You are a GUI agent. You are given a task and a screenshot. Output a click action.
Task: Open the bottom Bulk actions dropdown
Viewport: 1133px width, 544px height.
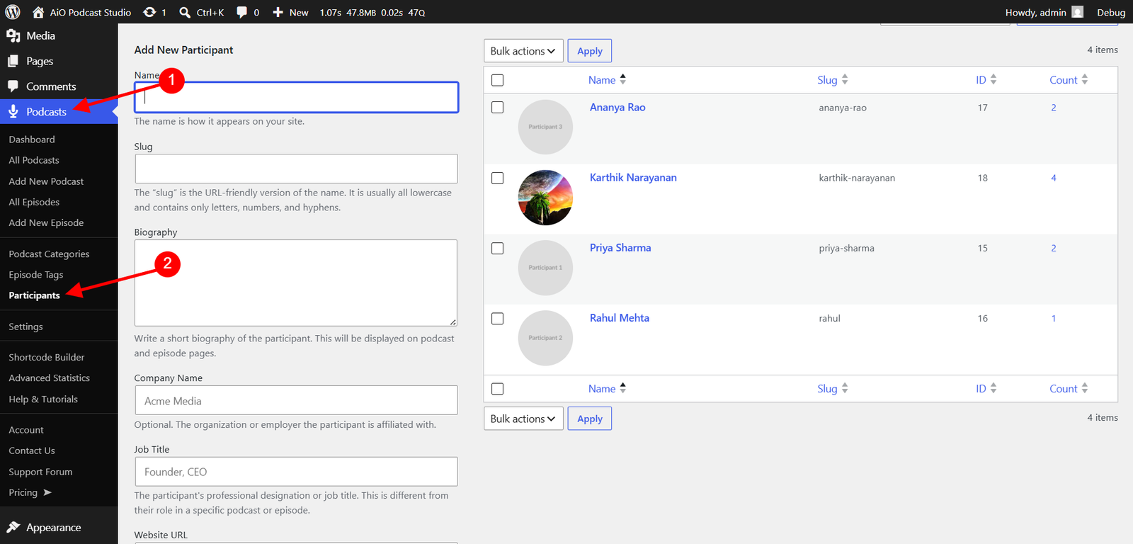(x=523, y=419)
